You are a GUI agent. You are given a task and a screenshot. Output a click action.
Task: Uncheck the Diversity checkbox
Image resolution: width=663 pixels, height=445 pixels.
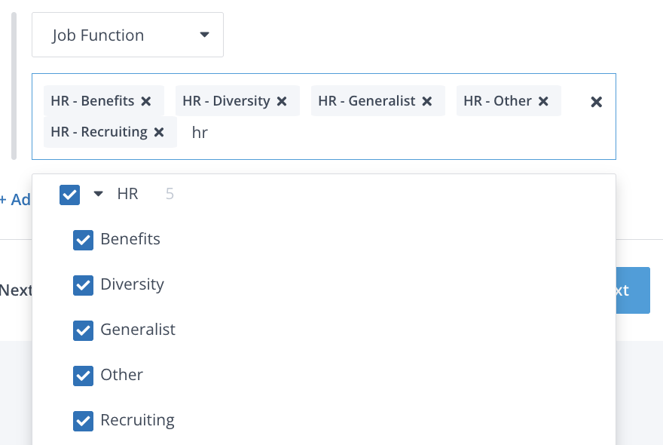click(x=83, y=285)
